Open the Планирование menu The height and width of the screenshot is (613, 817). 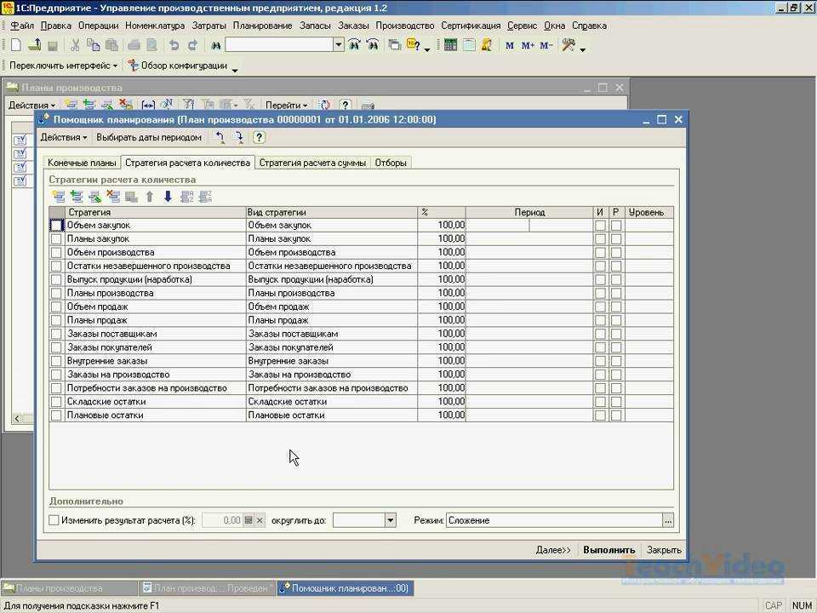coord(262,26)
